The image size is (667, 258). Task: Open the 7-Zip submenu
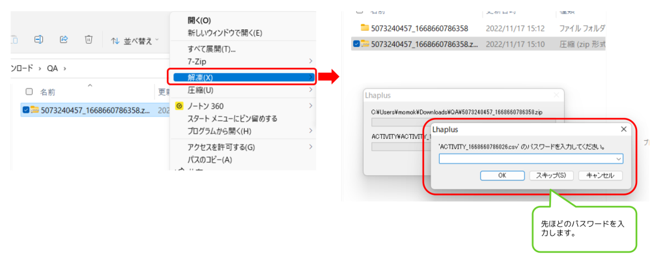click(x=244, y=62)
